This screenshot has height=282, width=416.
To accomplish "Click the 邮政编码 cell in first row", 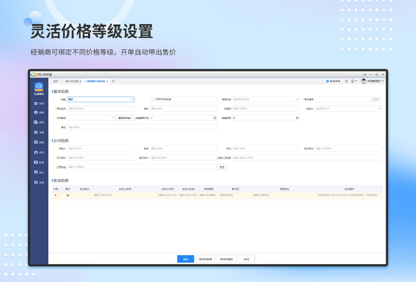I will coord(208,195).
